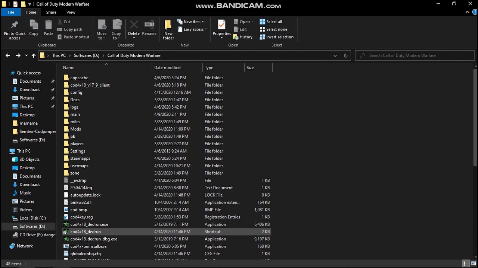Click the Edit command in Open group

coord(240,29)
